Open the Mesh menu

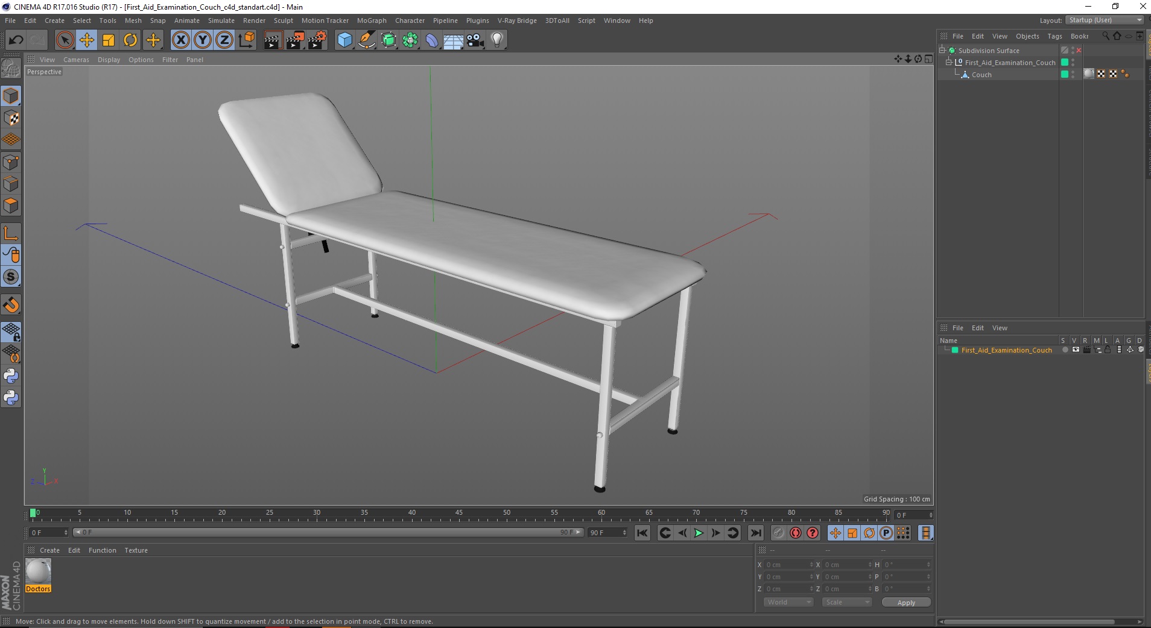(x=133, y=20)
